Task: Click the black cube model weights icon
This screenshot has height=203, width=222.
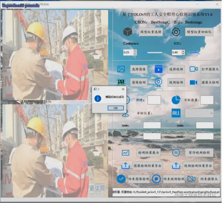Action: point(128,32)
